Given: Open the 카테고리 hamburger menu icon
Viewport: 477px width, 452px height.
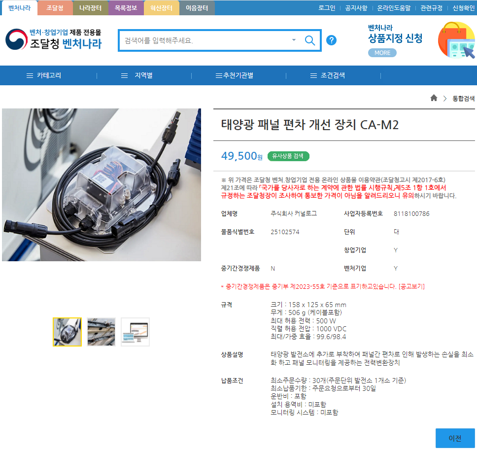Looking at the screenshot, I should click(30, 75).
